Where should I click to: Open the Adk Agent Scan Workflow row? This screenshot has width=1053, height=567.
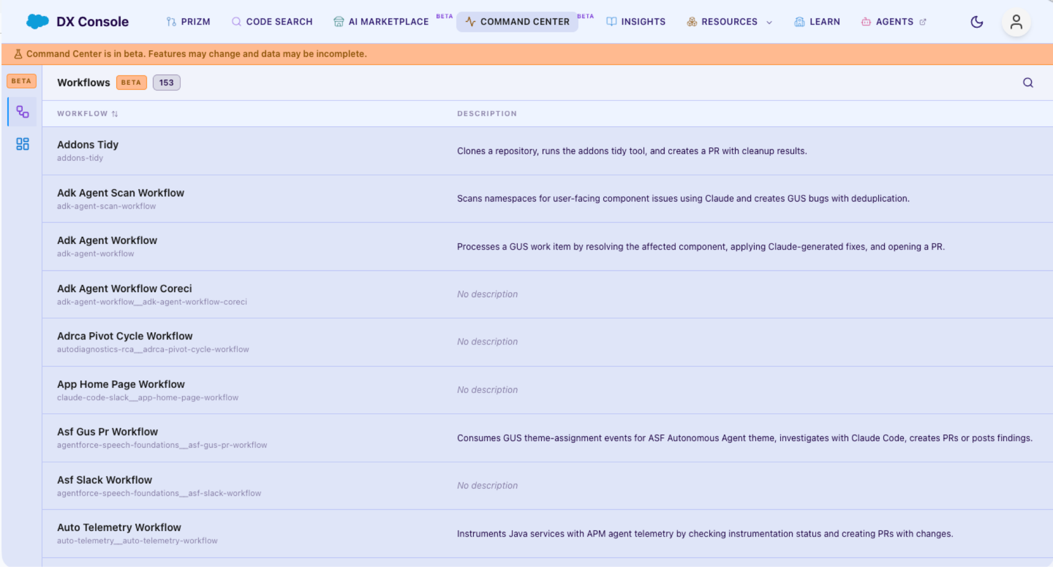pyautogui.click(x=548, y=199)
